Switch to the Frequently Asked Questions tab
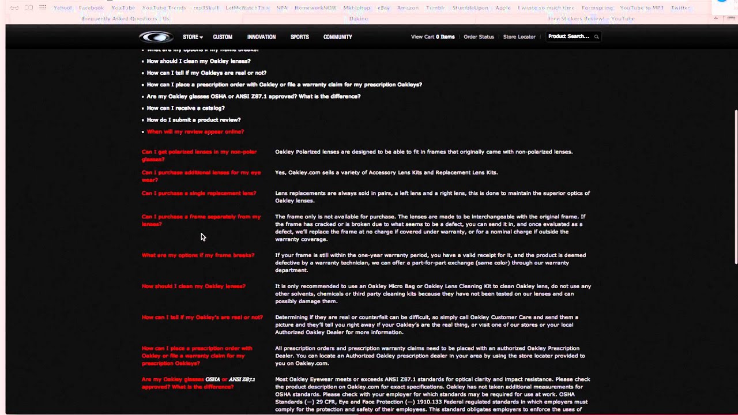The width and height of the screenshot is (738, 415). [126, 18]
